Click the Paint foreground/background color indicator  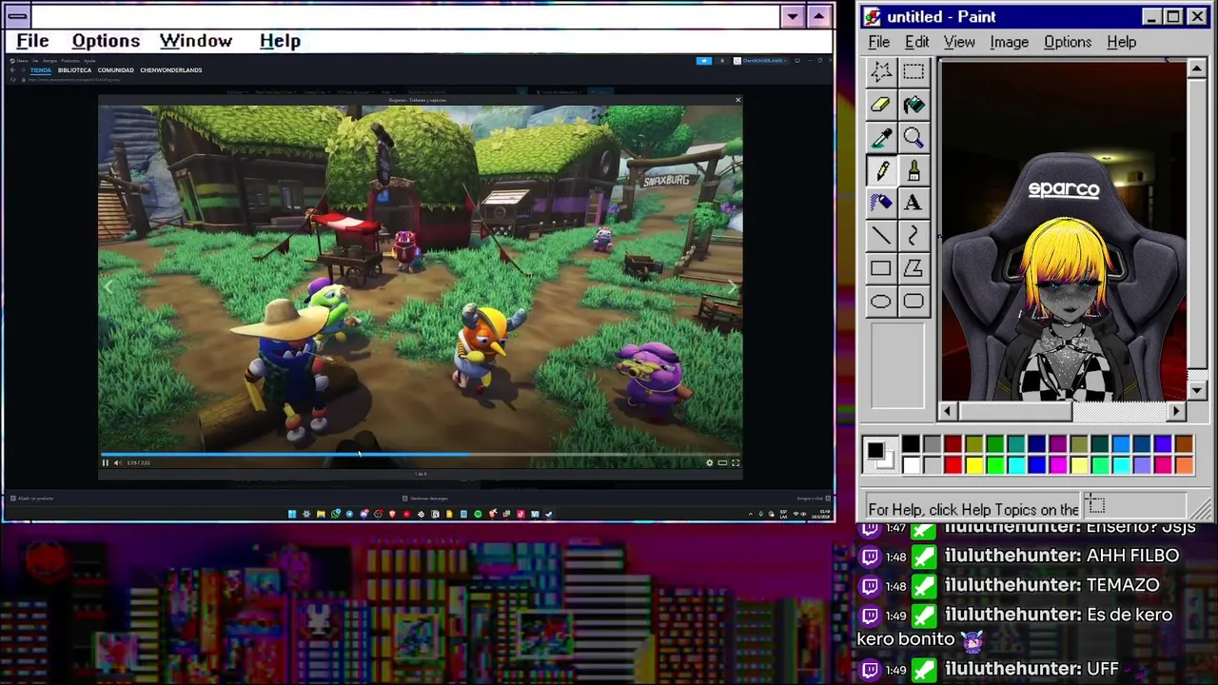coord(879,455)
